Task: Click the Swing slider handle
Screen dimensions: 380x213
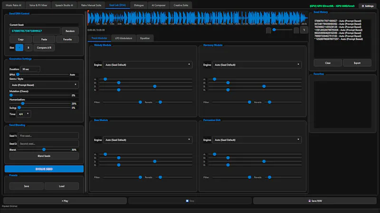Action: (x=19, y=108)
